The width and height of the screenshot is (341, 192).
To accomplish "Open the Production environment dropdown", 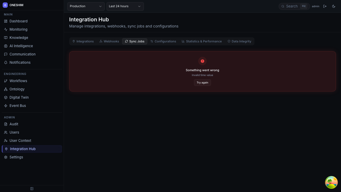I will point(86,6).
